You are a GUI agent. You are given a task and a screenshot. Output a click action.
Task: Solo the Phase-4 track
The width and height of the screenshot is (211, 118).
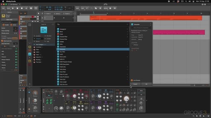click(x=35, y=17)
